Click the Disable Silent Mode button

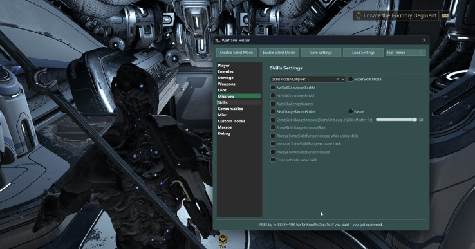click(x=236, y=52)
